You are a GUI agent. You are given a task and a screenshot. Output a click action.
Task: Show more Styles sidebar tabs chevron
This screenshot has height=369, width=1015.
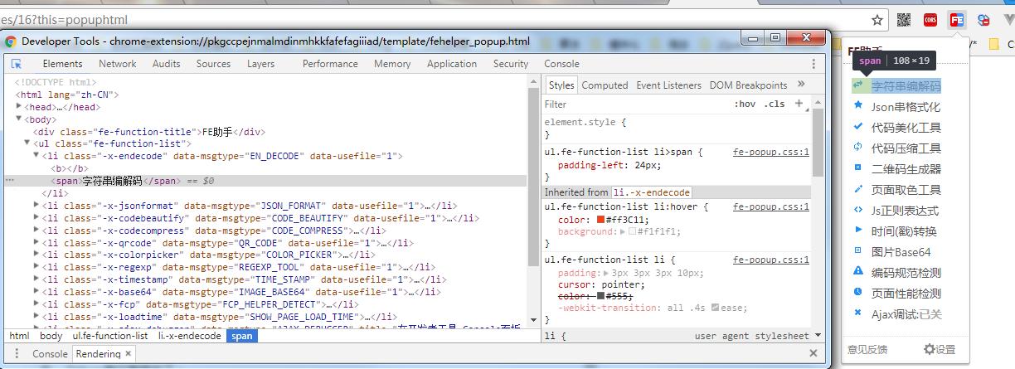coord(801,85)
